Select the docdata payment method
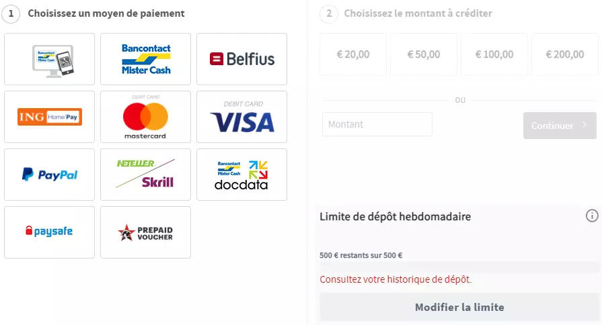 (242, 175)
